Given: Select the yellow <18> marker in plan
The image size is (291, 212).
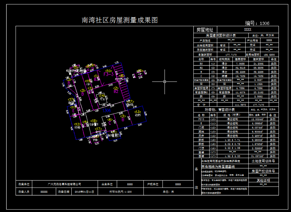Looking at the screenshot, I should pyautogui.click(x=94, y=121).
